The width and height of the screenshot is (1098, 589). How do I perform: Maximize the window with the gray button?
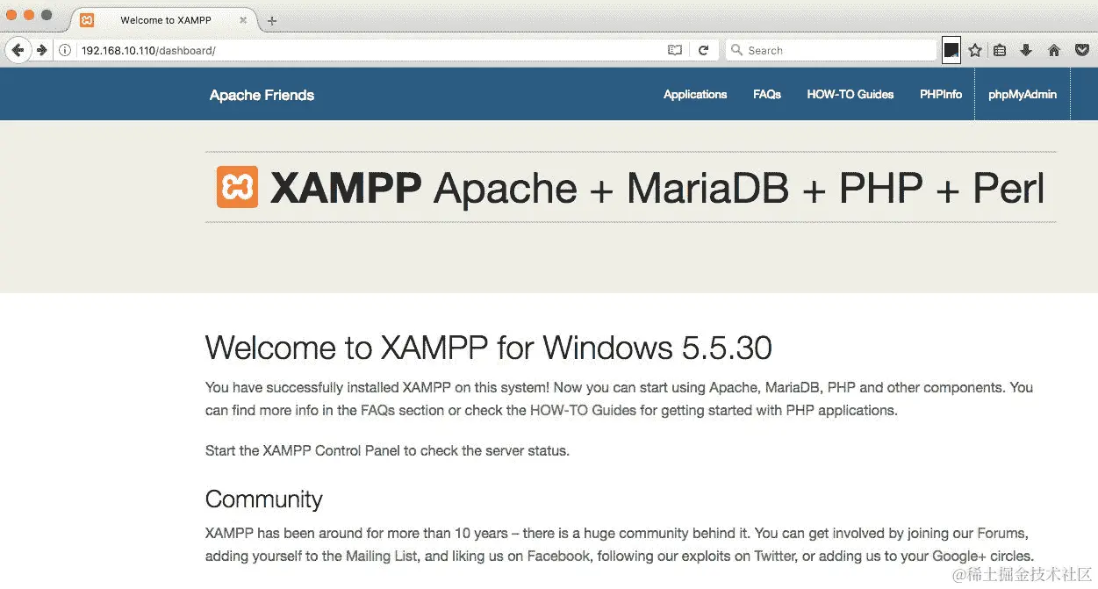pyautogui.click(x=47, y=15)
